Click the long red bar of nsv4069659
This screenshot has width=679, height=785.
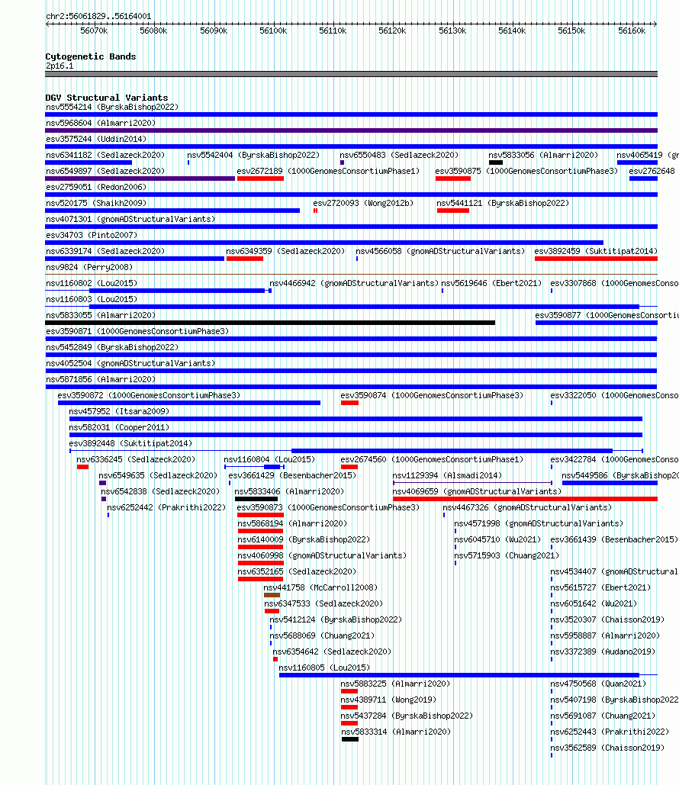[526, 499]
